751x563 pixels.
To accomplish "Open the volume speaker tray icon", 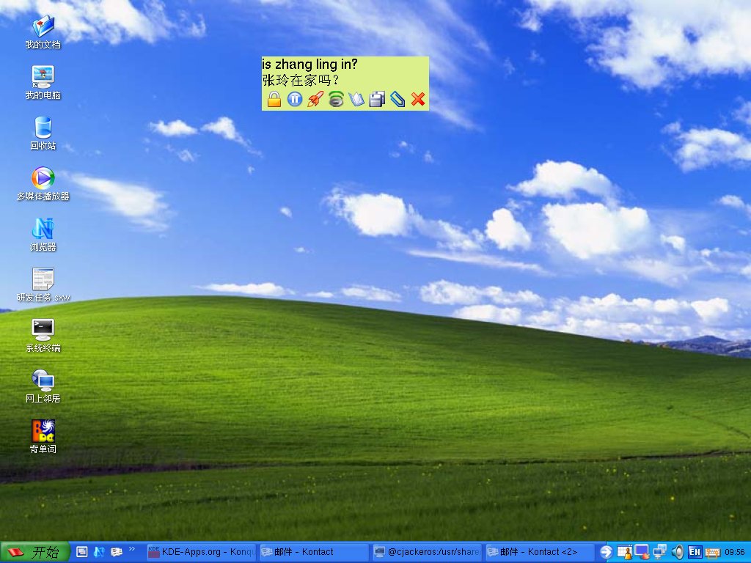I will tap(677, 552).
